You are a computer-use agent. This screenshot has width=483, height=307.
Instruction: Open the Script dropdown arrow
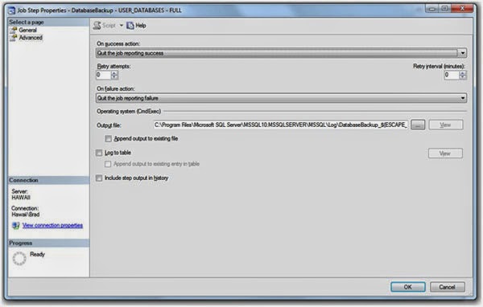click(x=122, y=25)
